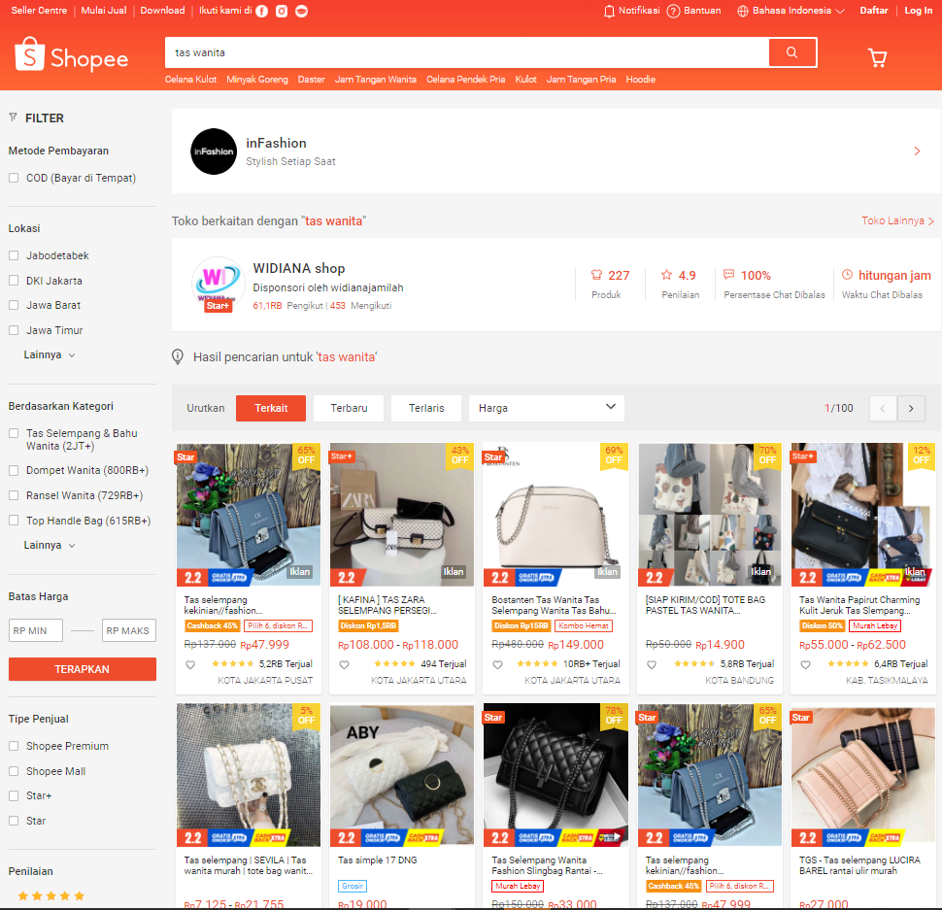Open the shopping cart icon
Viewport: 942px width, 910px height.
coord(877,57)
